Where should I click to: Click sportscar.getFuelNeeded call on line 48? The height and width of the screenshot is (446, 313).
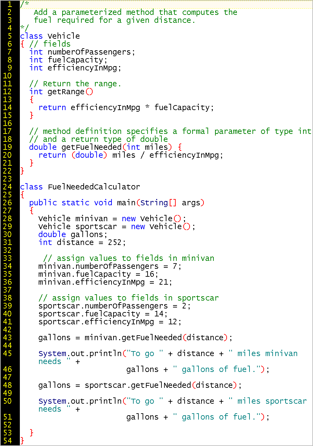point(138,385)
